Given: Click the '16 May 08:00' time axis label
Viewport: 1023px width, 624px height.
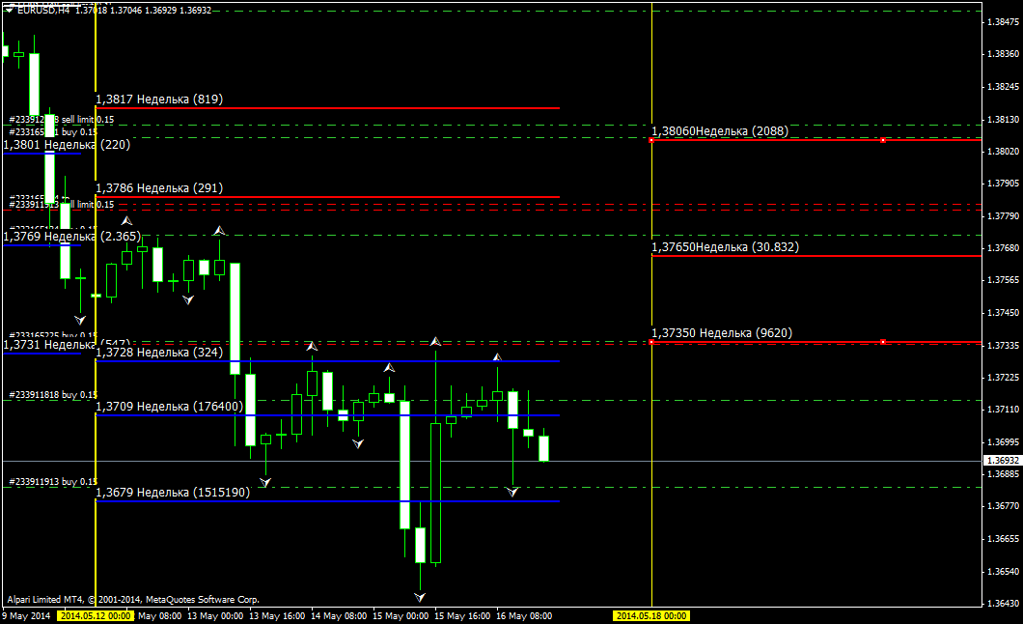Looking at the screenshot, I should click(524, 615).
